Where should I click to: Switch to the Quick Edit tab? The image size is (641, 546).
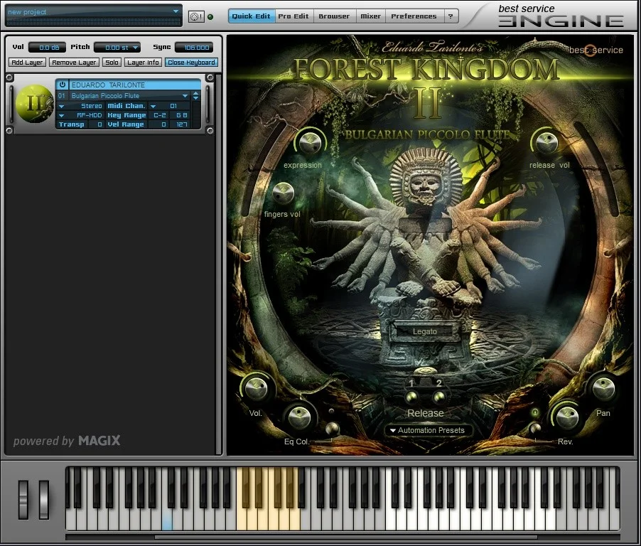251,16
